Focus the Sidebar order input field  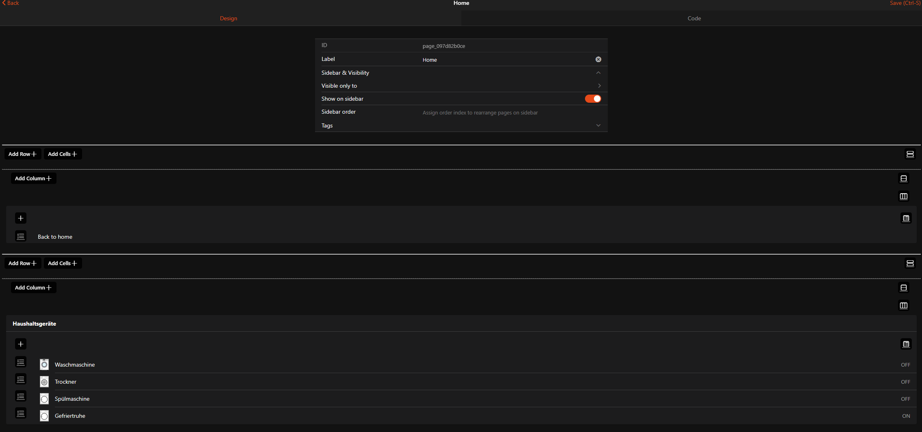coord(511,112)
